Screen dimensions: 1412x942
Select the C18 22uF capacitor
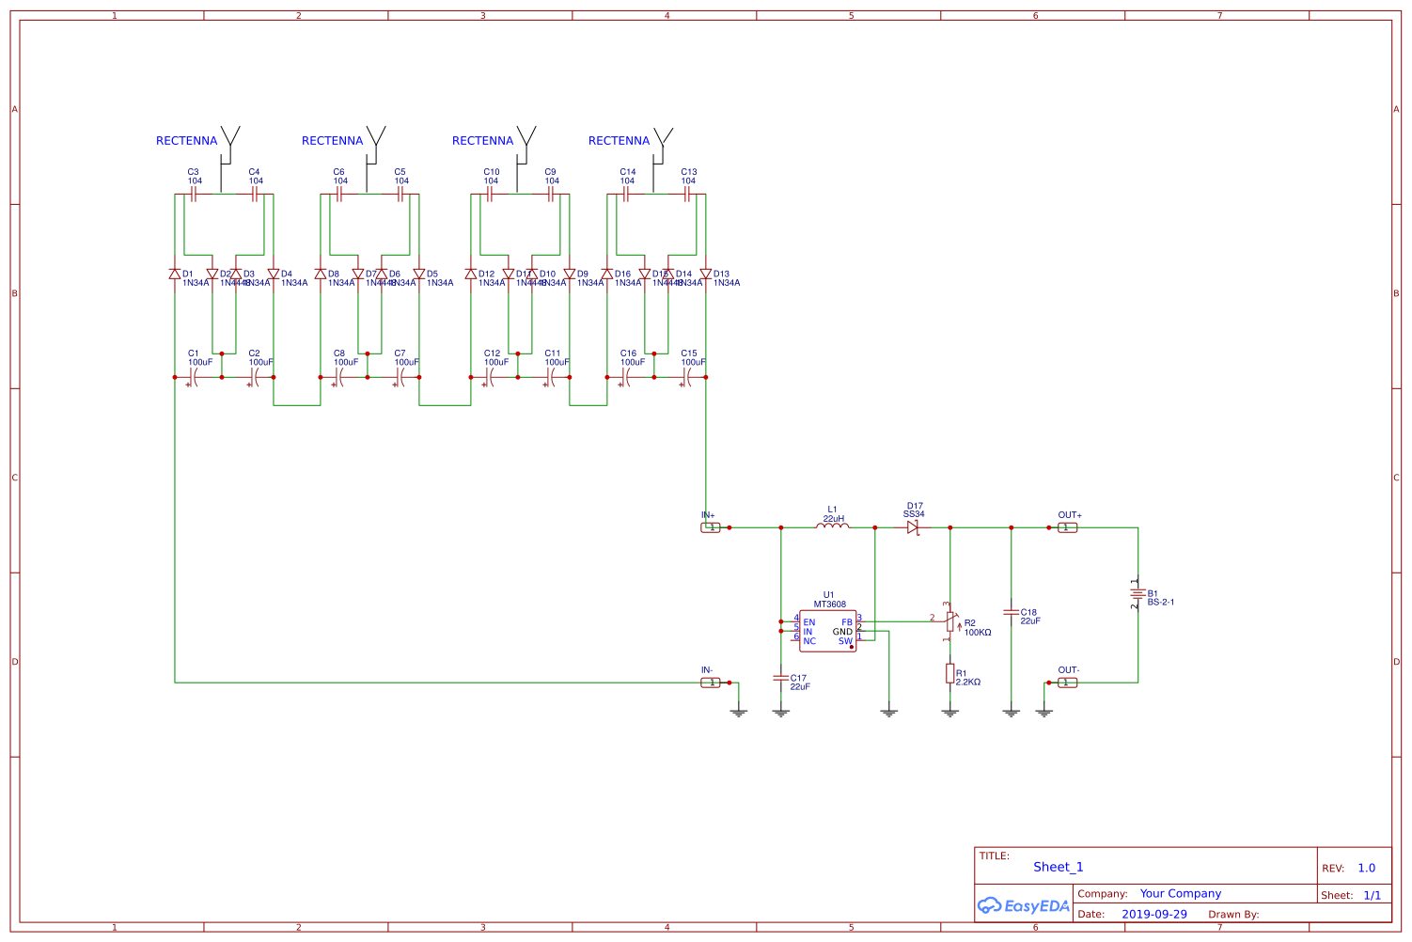click(x=1012, y=612)
